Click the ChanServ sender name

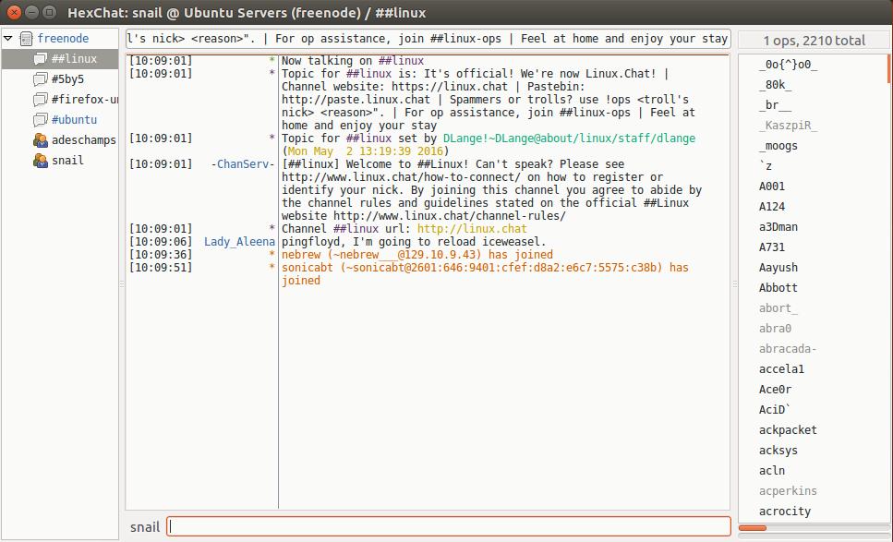point(243,164)
